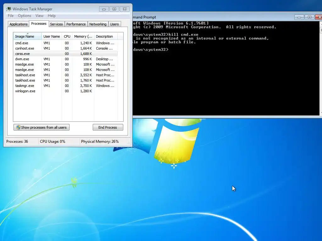Click the CPU Usage: 0% status entry

(53, 142)
